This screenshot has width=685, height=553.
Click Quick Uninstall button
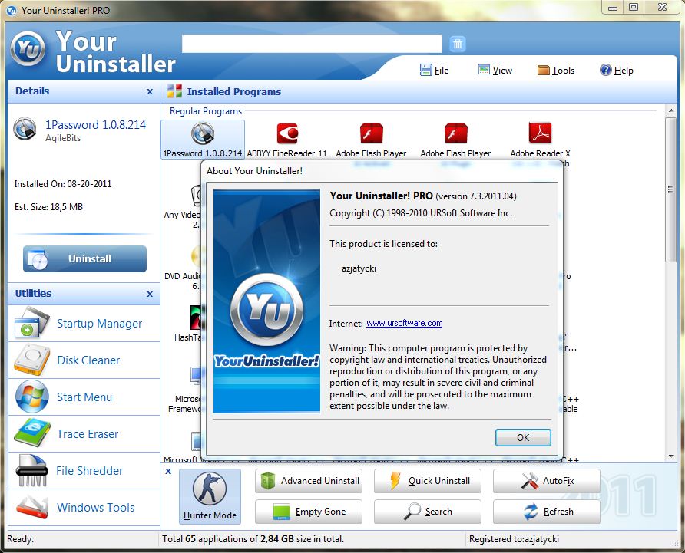click(428, 481)
